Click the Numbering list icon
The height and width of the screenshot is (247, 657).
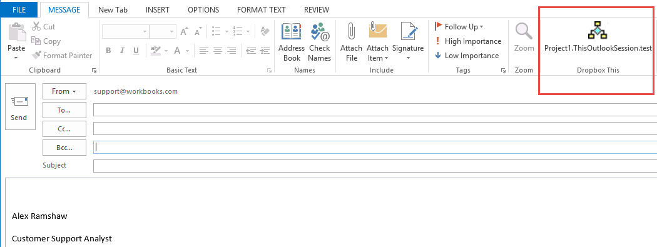tap(238, 31)
